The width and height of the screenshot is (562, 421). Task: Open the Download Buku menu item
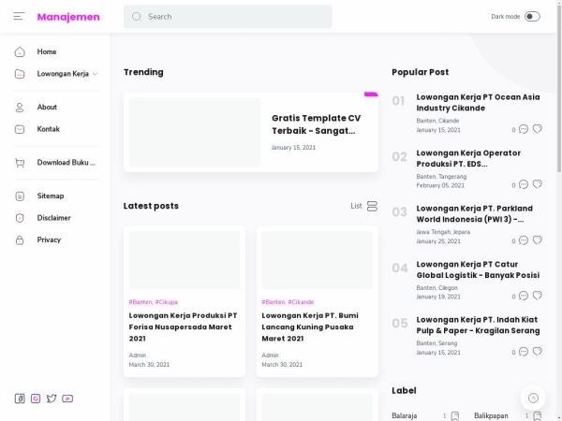pyautogui.click(x=66, y=163)
